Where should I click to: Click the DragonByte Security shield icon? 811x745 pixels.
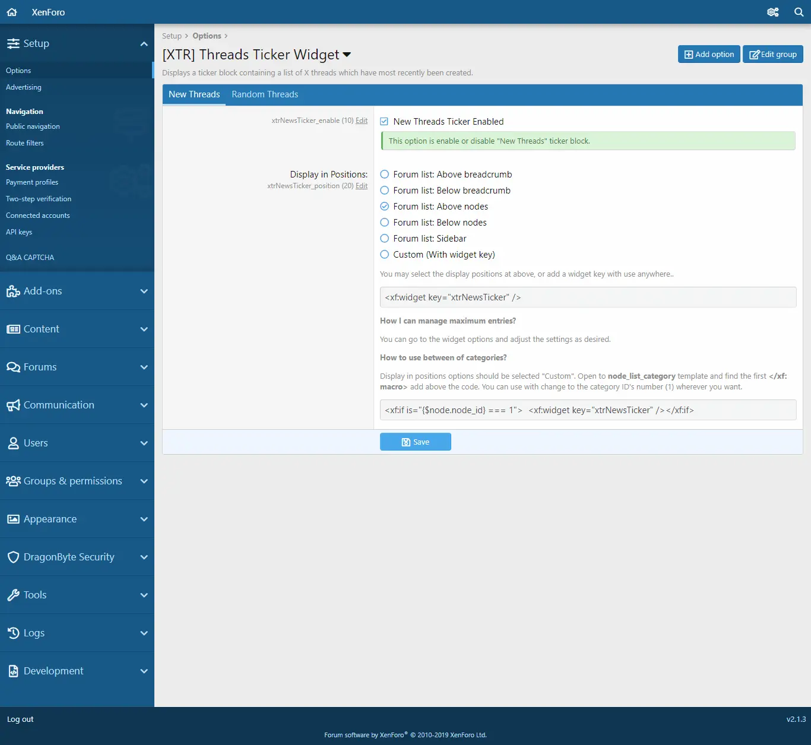pyautogui.click(x=13, y=557)
